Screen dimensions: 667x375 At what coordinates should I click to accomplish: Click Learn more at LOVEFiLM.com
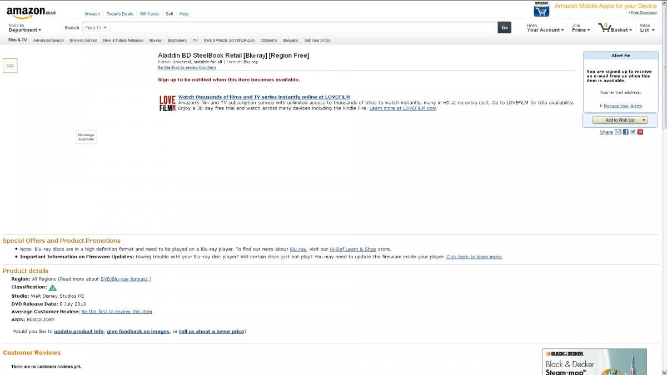[x=403, y=108]
